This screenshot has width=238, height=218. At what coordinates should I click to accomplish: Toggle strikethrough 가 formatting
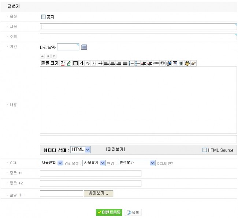coord(100,63)
